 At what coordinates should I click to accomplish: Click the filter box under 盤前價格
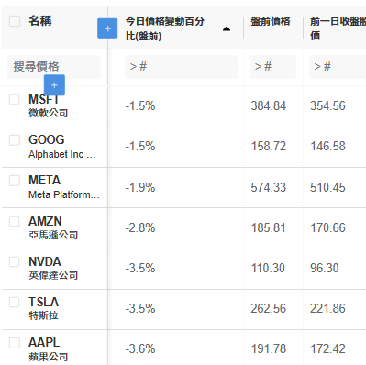[272, 67]
